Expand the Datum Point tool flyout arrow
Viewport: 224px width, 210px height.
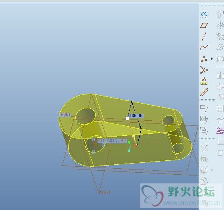click(x=212, y=59)
